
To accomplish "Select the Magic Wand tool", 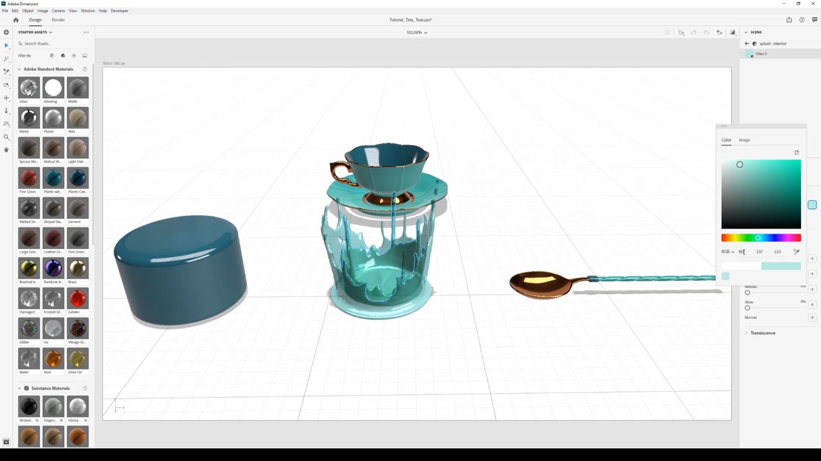I will 6,59.
